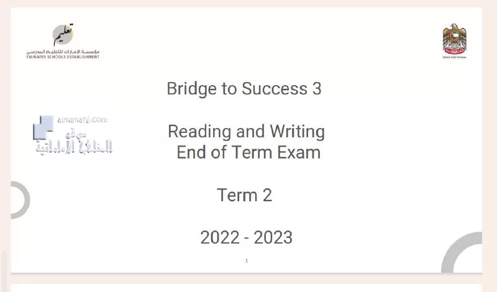The height and width of the screenshot is (292, 497).
Task: Click the Arabic calligraphy circle in the logo
Action: [63, 35]
